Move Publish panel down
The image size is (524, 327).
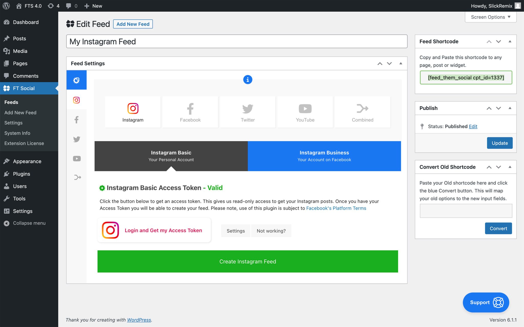(498, 108)
